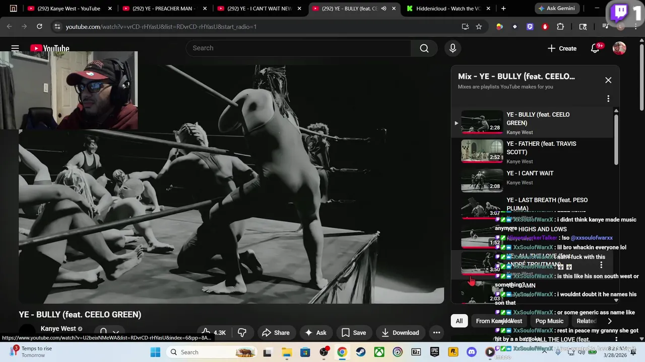
Task: Open Temps to rise weather widget
Action: click(x=31, y=352)
